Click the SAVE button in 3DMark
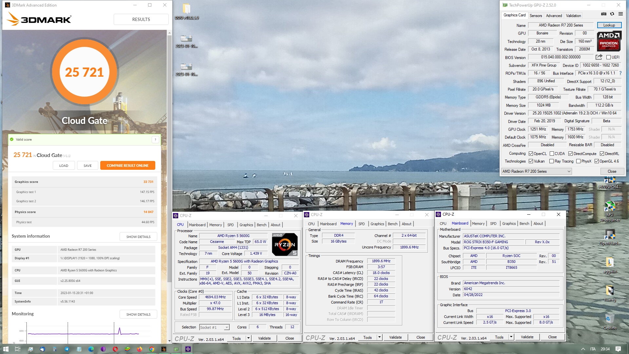Screen dimensions: 629x354 coord(87,166)
